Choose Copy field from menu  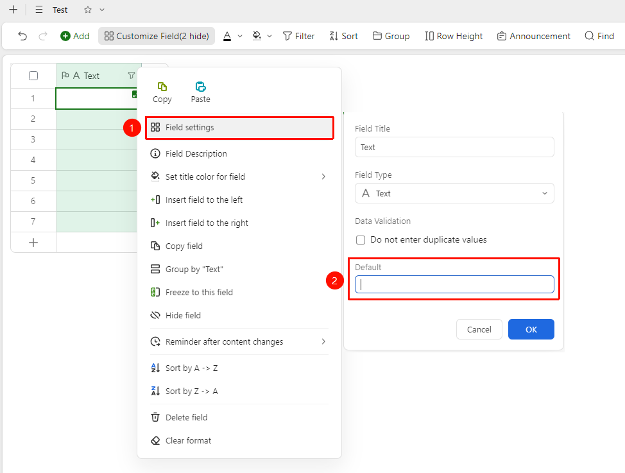239,246
